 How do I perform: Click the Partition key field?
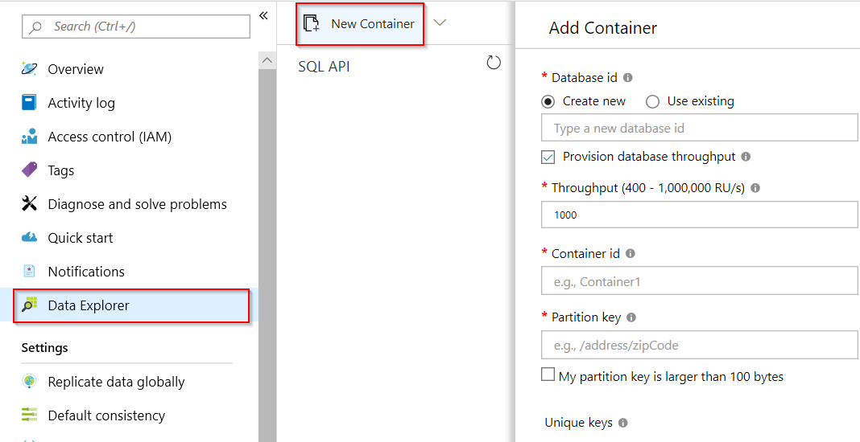pos(699,345)
